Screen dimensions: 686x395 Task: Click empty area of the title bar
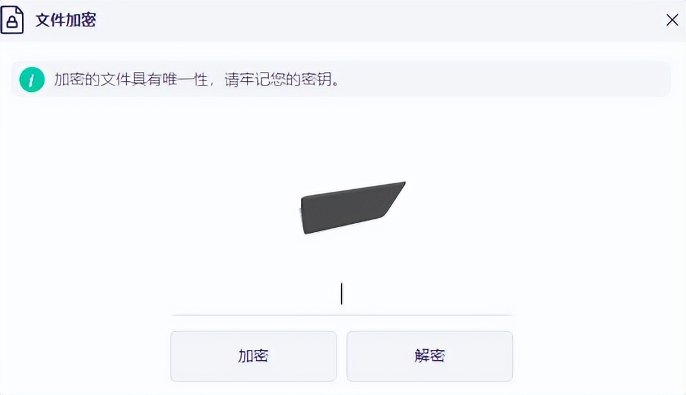376,20
